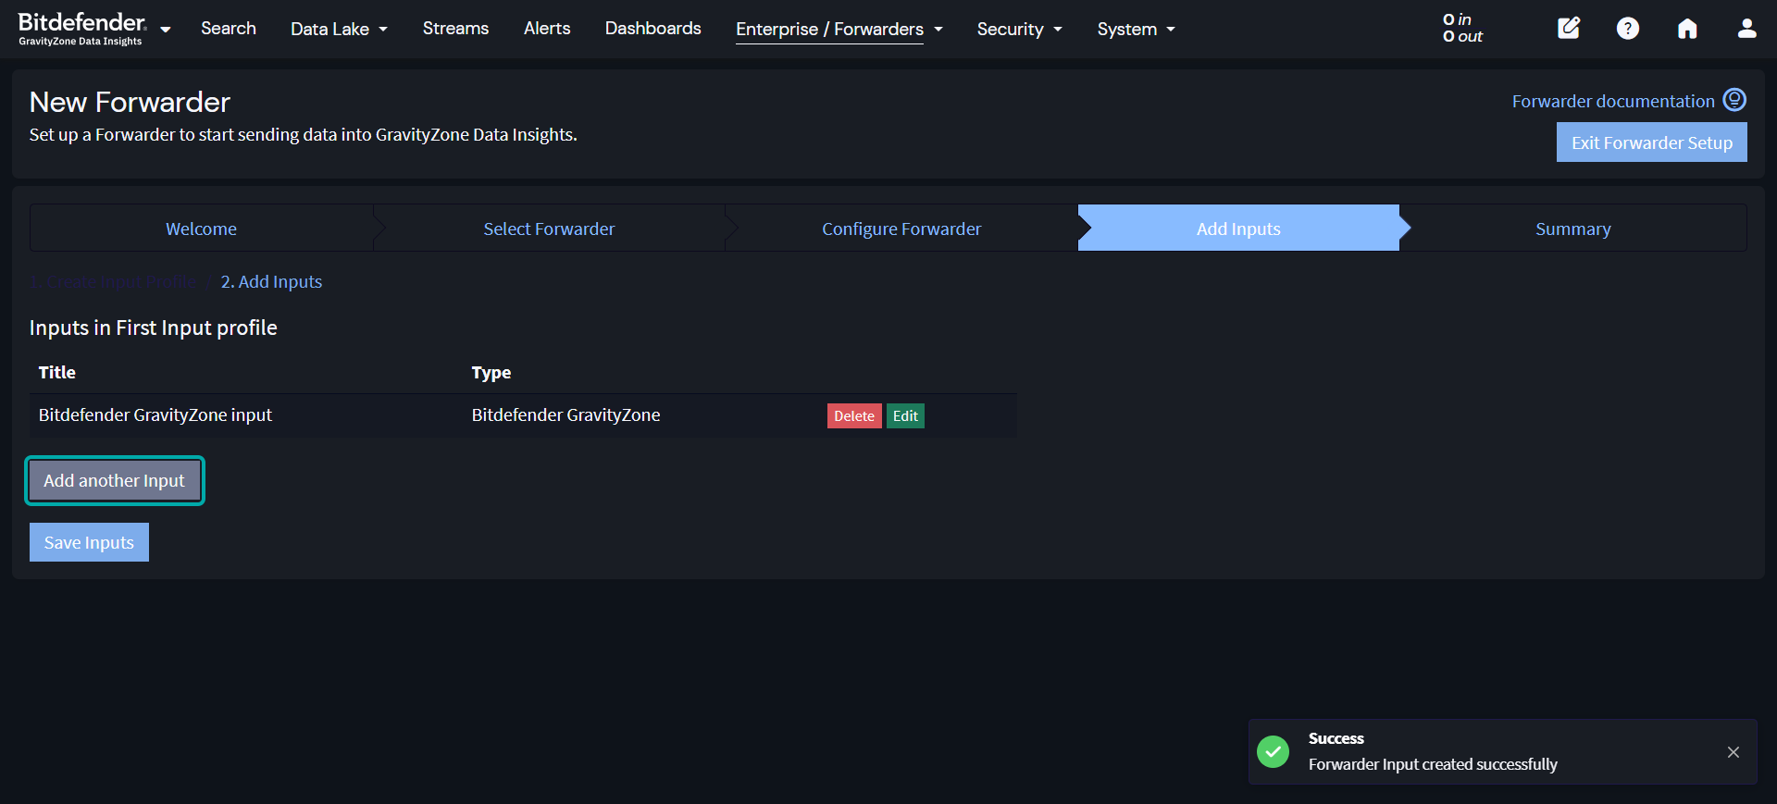Click the Save Inputs button
Image resolution: width=1777 pixels, height=804 pixels.
point(89,542)
